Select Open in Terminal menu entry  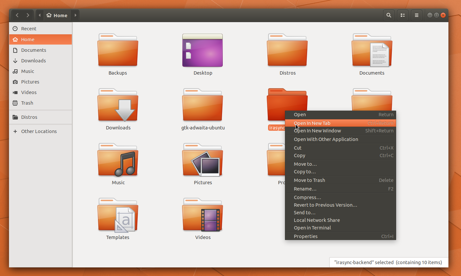pos(312,228)
